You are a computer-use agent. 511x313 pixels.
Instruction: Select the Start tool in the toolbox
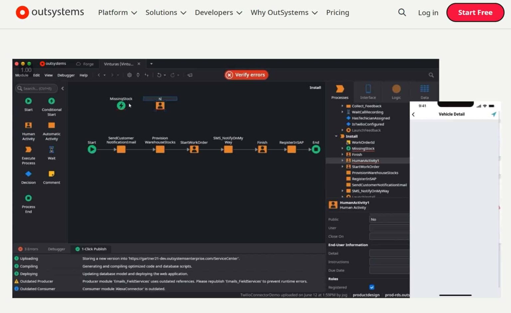(x=28, y=103)
